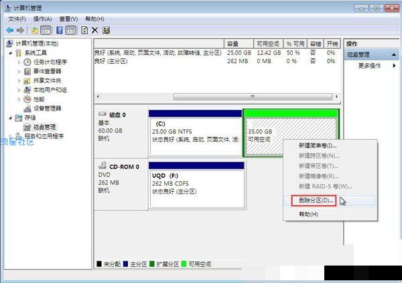This screenshot has height=283, width=402.
Task: Expand the 事件查看器 node arrow
Action: click(x=19, y=71)
